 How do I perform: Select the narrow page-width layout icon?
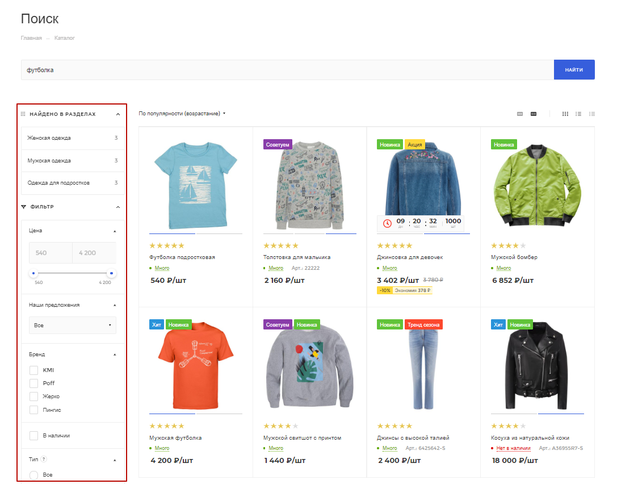520,114
